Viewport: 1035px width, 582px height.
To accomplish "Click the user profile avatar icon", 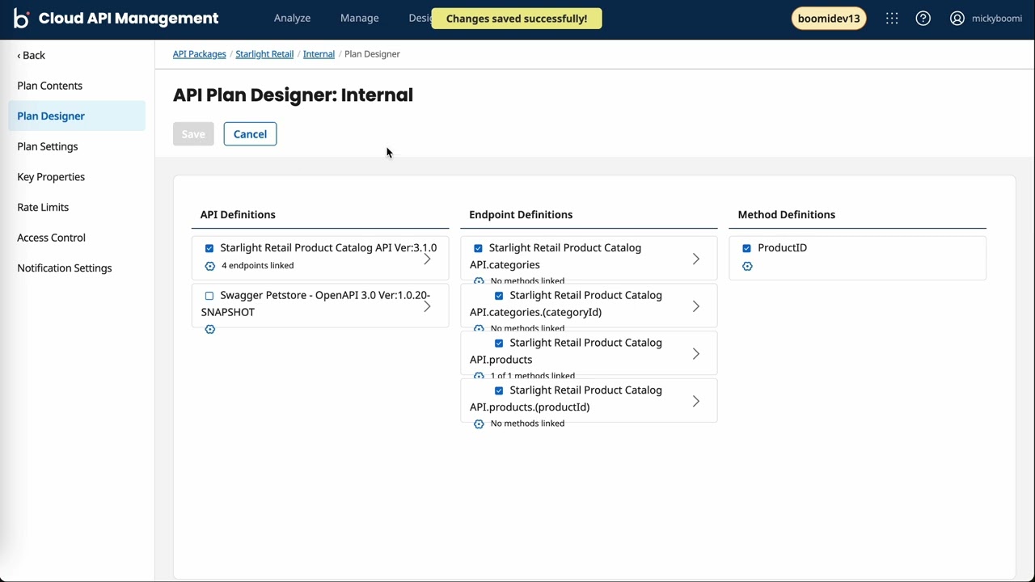I will 957,19.
